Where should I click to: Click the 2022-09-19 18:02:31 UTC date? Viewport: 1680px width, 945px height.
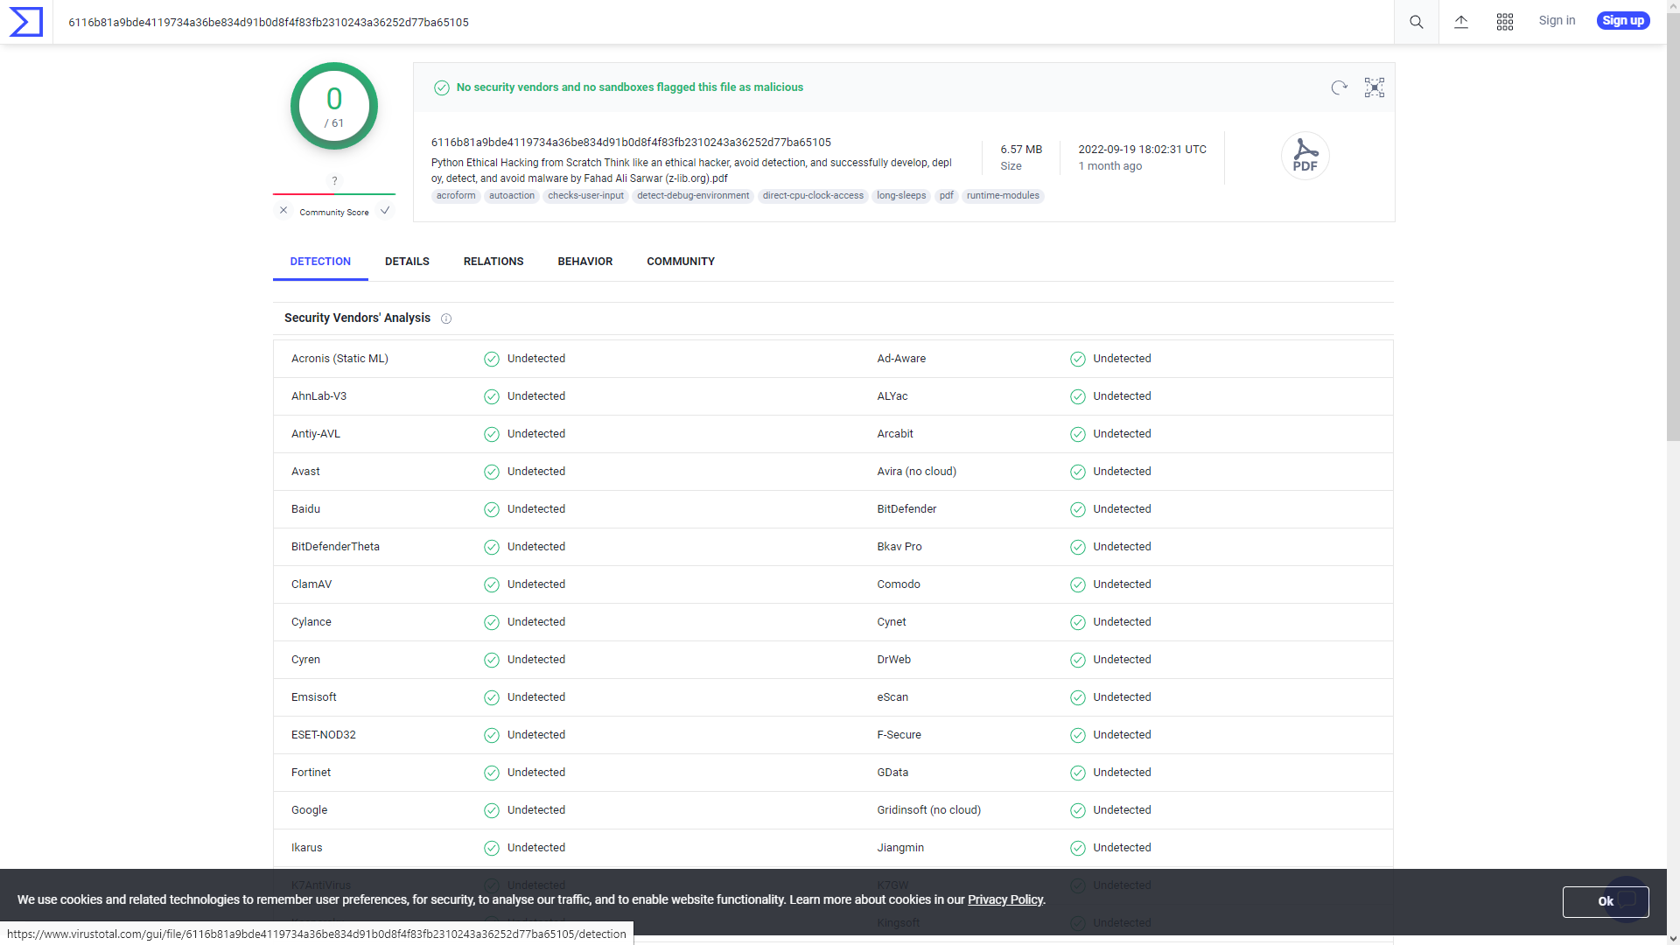coord(1142,150)
